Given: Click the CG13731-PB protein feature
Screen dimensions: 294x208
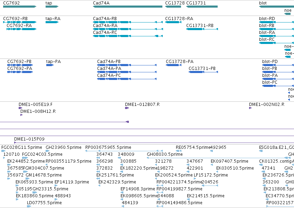Looking at the screenshot, I should 203,72.
